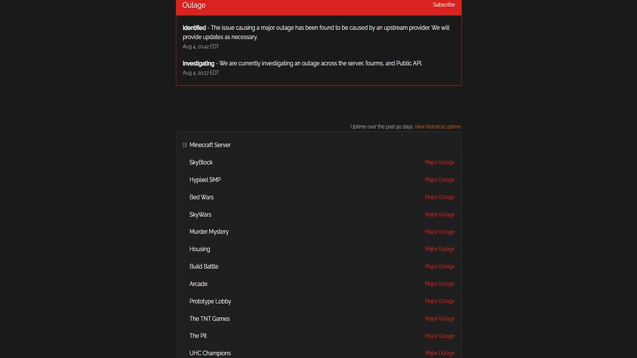Select the Hypixel SMP component
This screenshot has width=637, height=358.
click(x=205, y=179)
